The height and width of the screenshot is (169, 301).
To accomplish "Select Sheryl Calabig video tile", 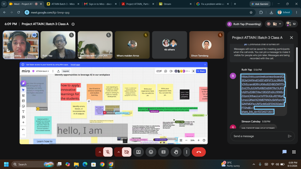I will [21, 45].
